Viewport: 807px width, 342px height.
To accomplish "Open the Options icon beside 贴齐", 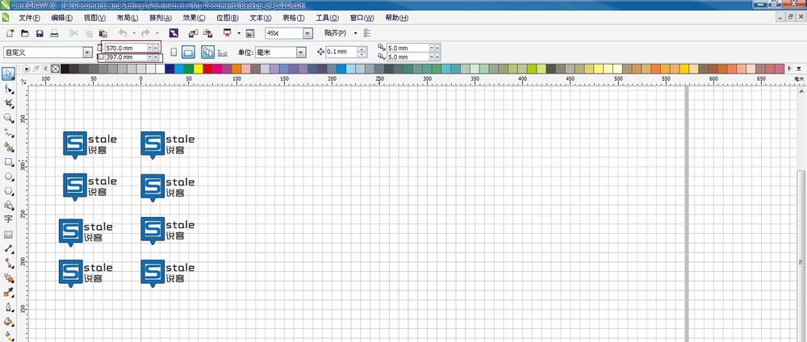I will pos(367,33).
